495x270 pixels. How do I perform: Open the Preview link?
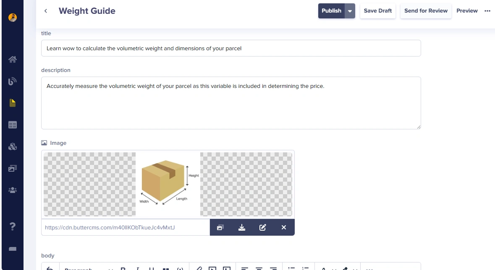tap(467, 11)
